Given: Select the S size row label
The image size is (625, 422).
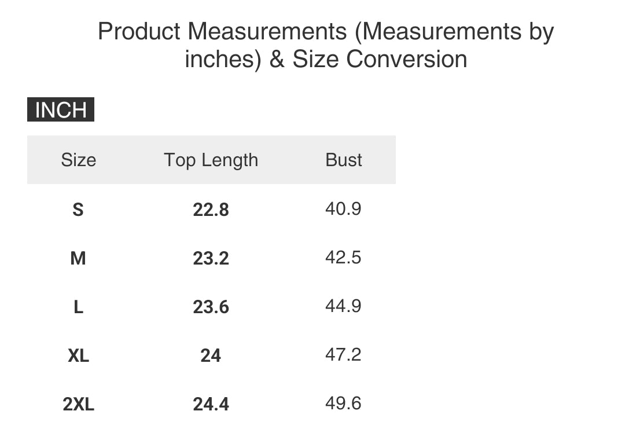Looking at the screenshot, I should coord(78,210).
